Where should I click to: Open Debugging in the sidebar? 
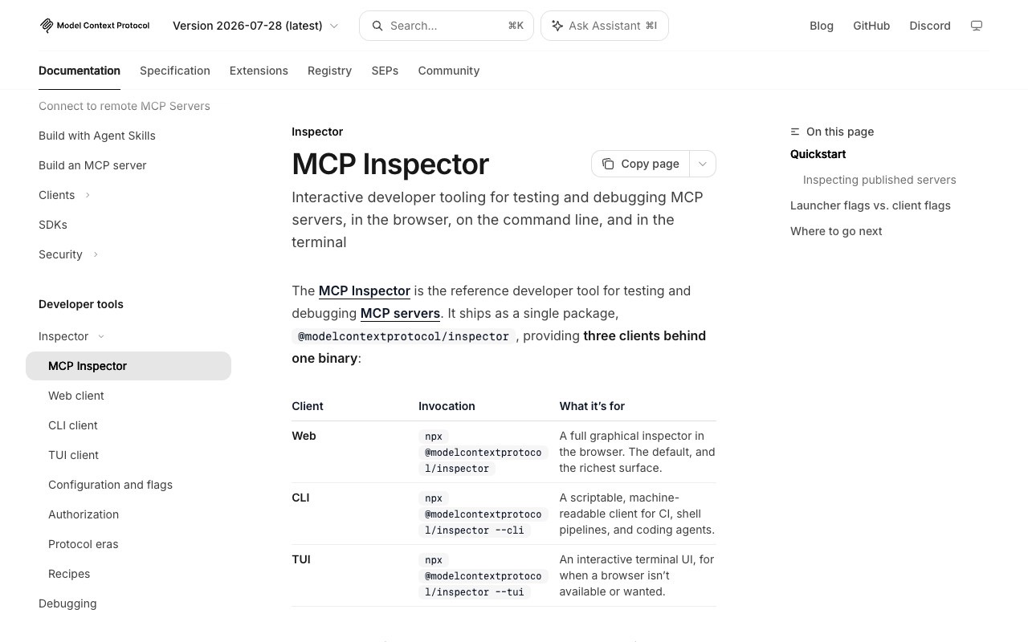[x=128, y=603]
